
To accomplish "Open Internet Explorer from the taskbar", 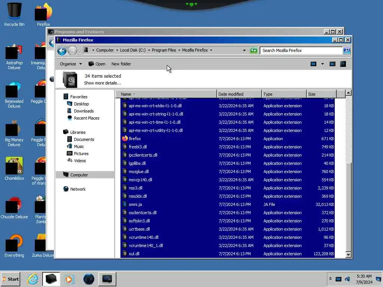I will (x=33, y=279).
